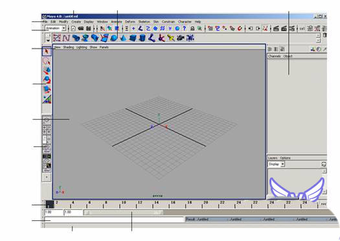This screenshot has width=340, height=241.
Task: Toggle select by object type mode icon
Action: pyautogui.click(x=109, y=29)
